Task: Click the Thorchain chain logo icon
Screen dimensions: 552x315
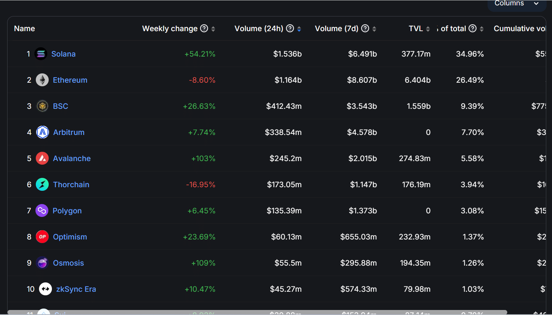Action: (x=42, y=184)
